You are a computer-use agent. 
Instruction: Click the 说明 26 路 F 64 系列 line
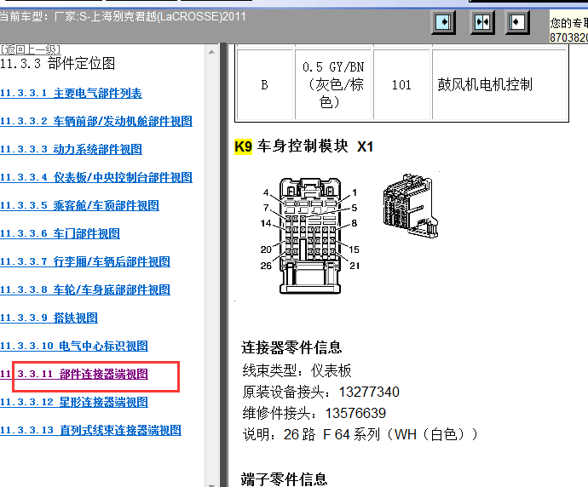(360, 434)
